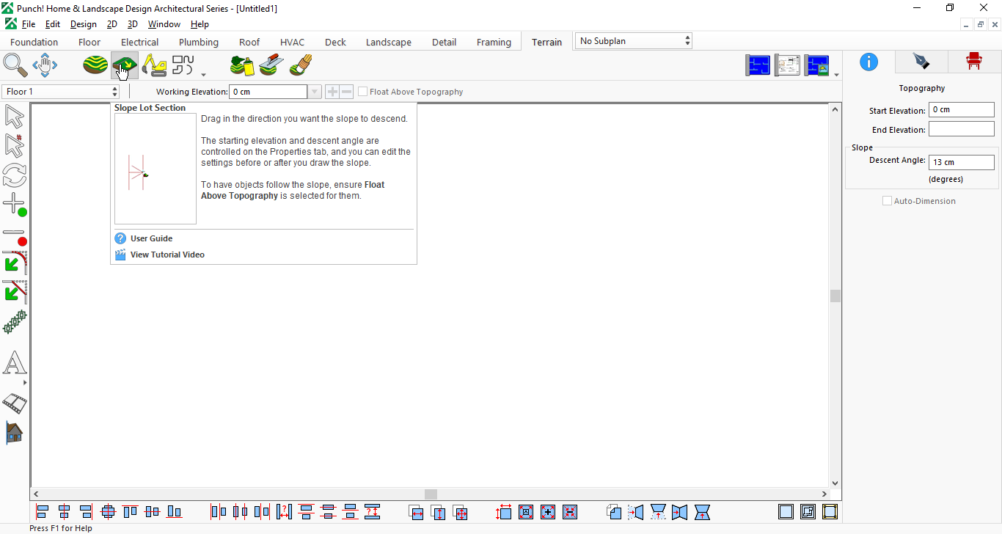Click the Descent Angle input field
The width and height of the screenshot is (1002, 534).
(x=962, y=162)
